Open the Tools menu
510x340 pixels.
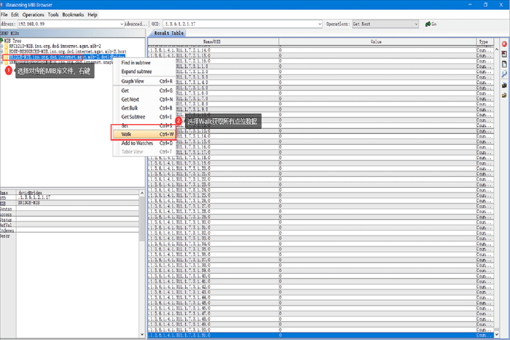53,15
